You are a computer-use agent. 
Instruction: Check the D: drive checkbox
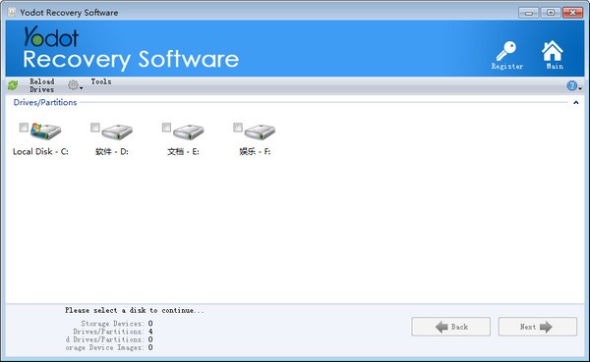pyautogui.click(x=95, y=128)
